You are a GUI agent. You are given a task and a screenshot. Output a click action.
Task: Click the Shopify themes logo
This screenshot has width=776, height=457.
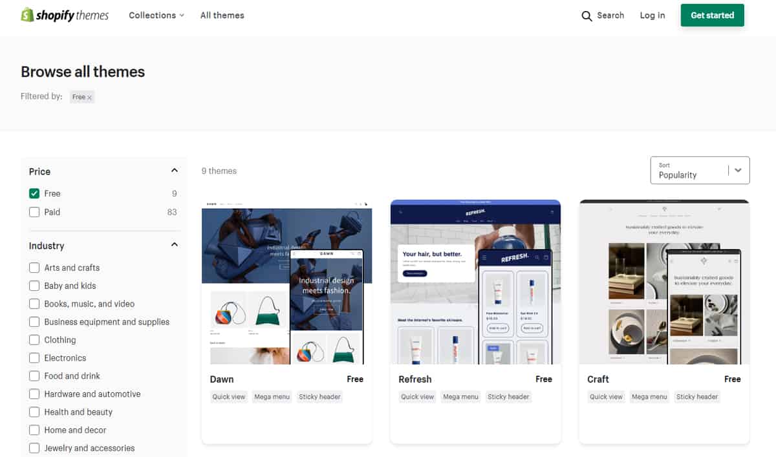tap(65, 16)
